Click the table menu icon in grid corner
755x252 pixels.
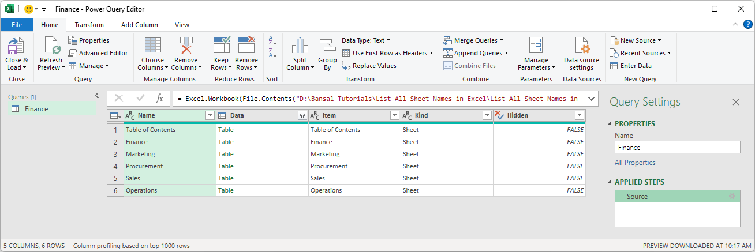point(115,116)
